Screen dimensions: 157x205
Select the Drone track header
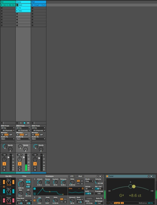[23, 2]
